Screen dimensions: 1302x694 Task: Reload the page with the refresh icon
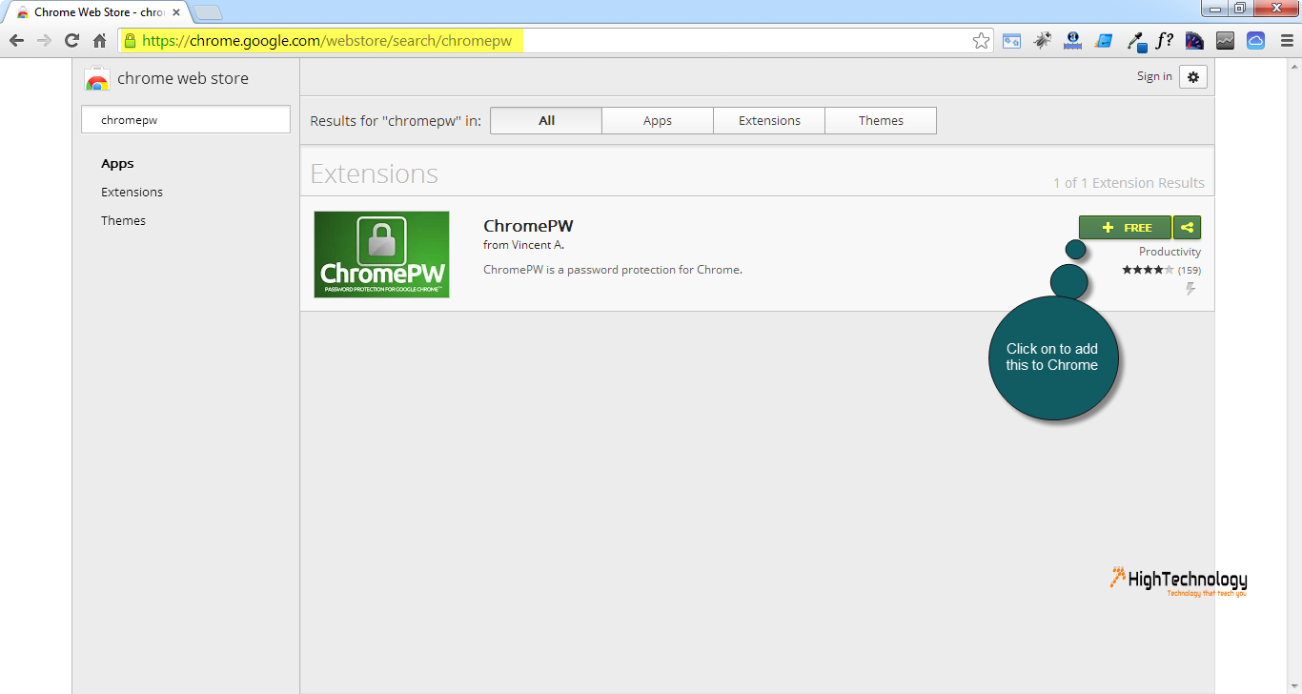(x=71, y=41)
